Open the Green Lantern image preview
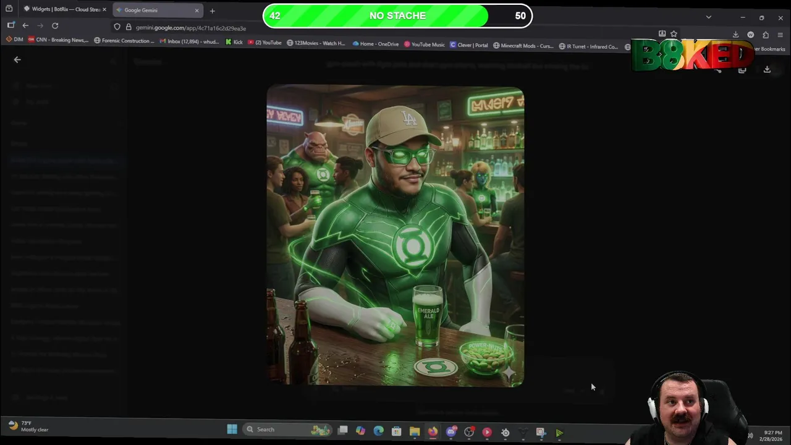The image size is (791, 445). point(395,236)
